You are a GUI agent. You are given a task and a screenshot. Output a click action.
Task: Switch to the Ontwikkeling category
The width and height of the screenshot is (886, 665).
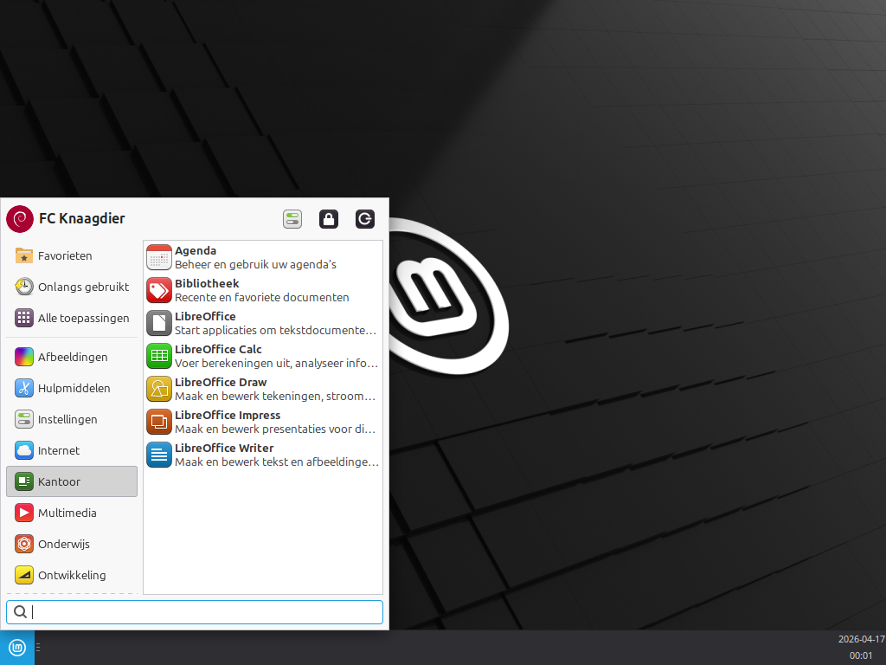tap(72, 575)
